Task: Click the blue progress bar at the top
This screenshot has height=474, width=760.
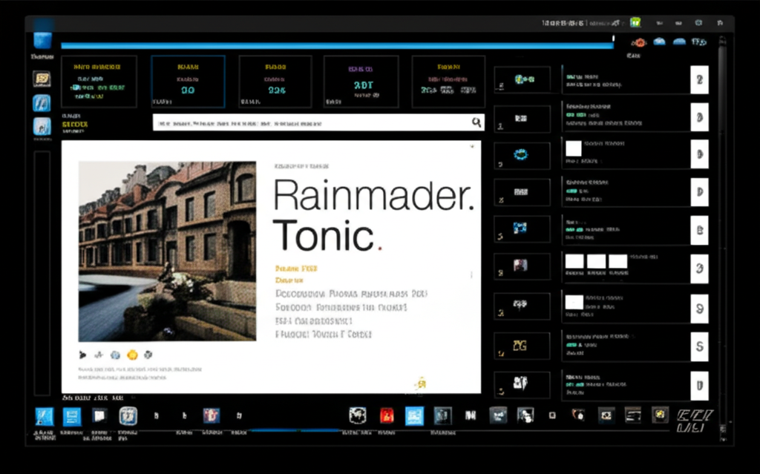Action: [x=338, y=46]
